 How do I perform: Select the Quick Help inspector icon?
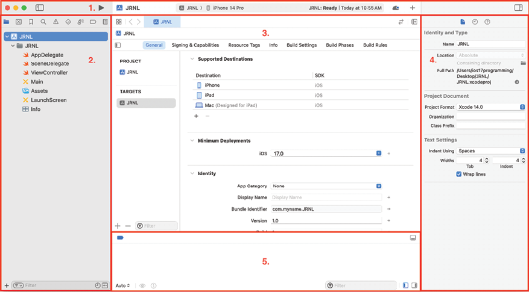[x=487, y=22]
